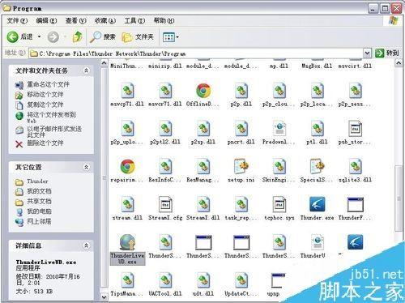Select the repairin Chrome-style icon
The height and width of the screenshot is (303, 405).
(x=127, y=166)
